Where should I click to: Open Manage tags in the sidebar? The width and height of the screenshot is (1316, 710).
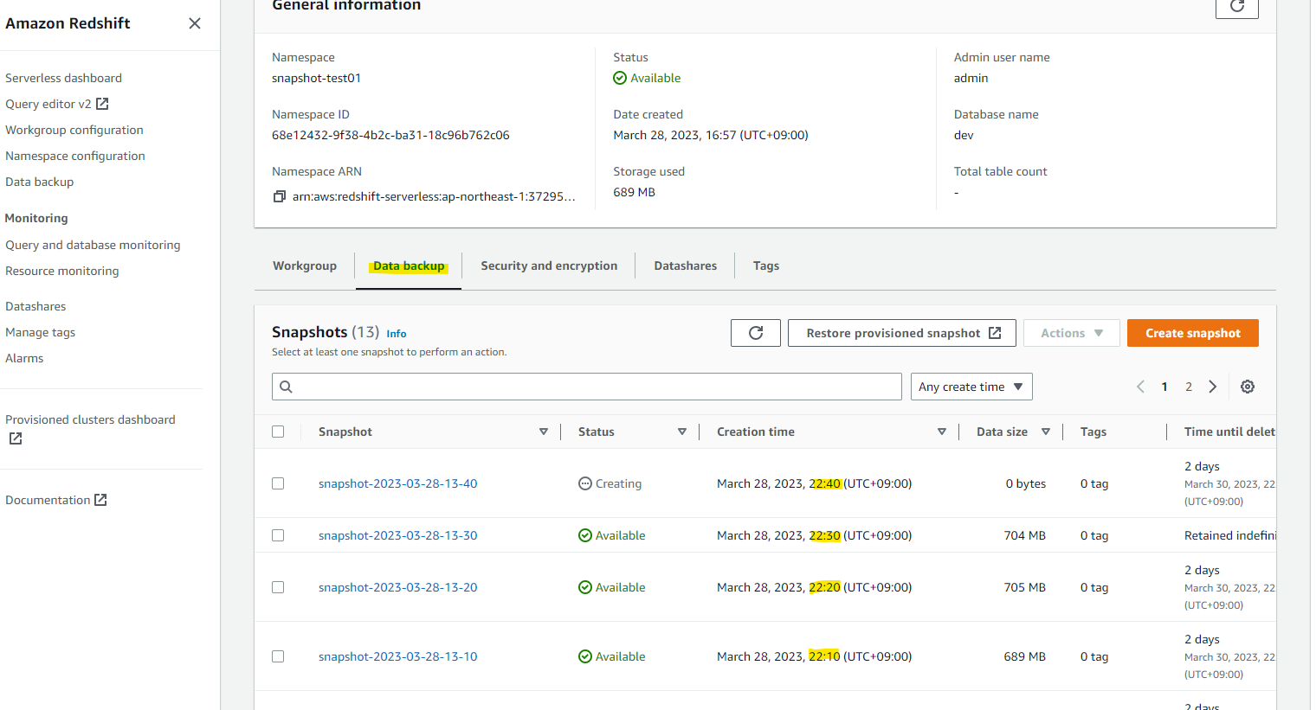pos(40,332)
